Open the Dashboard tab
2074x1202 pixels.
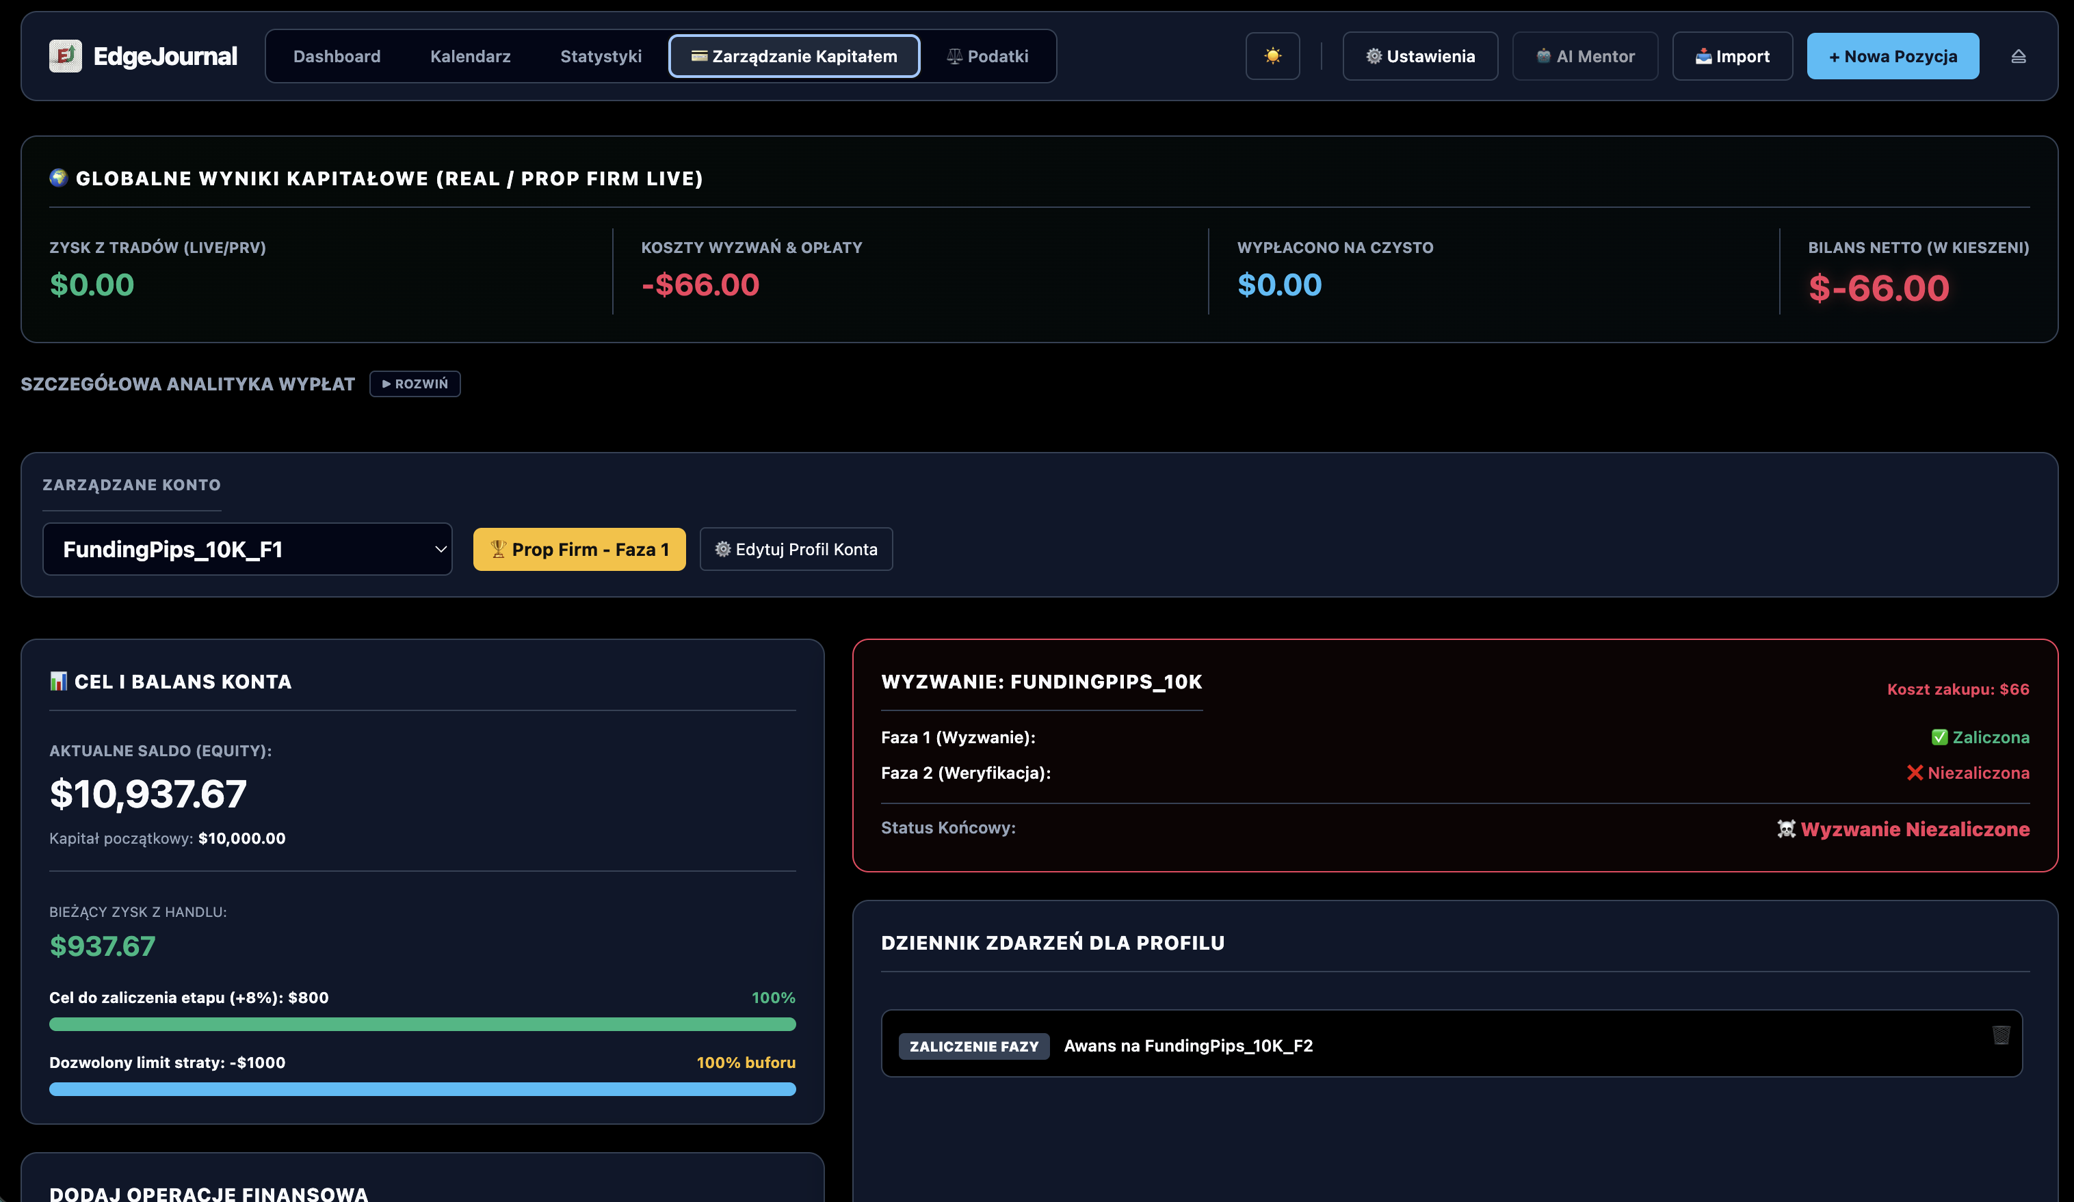click(337, 56)
